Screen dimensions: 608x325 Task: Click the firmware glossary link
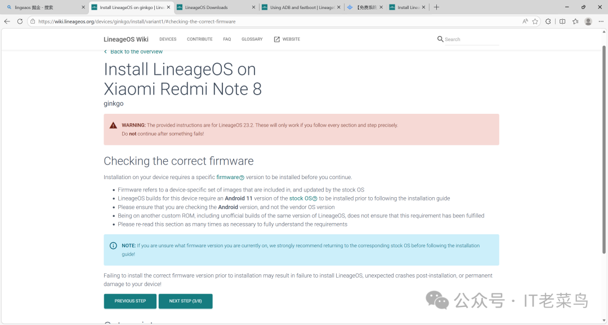tap(227, 177)
